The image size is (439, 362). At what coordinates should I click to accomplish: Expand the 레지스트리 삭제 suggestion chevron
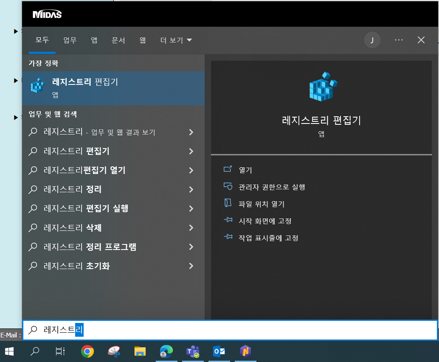tap(191, 227)
